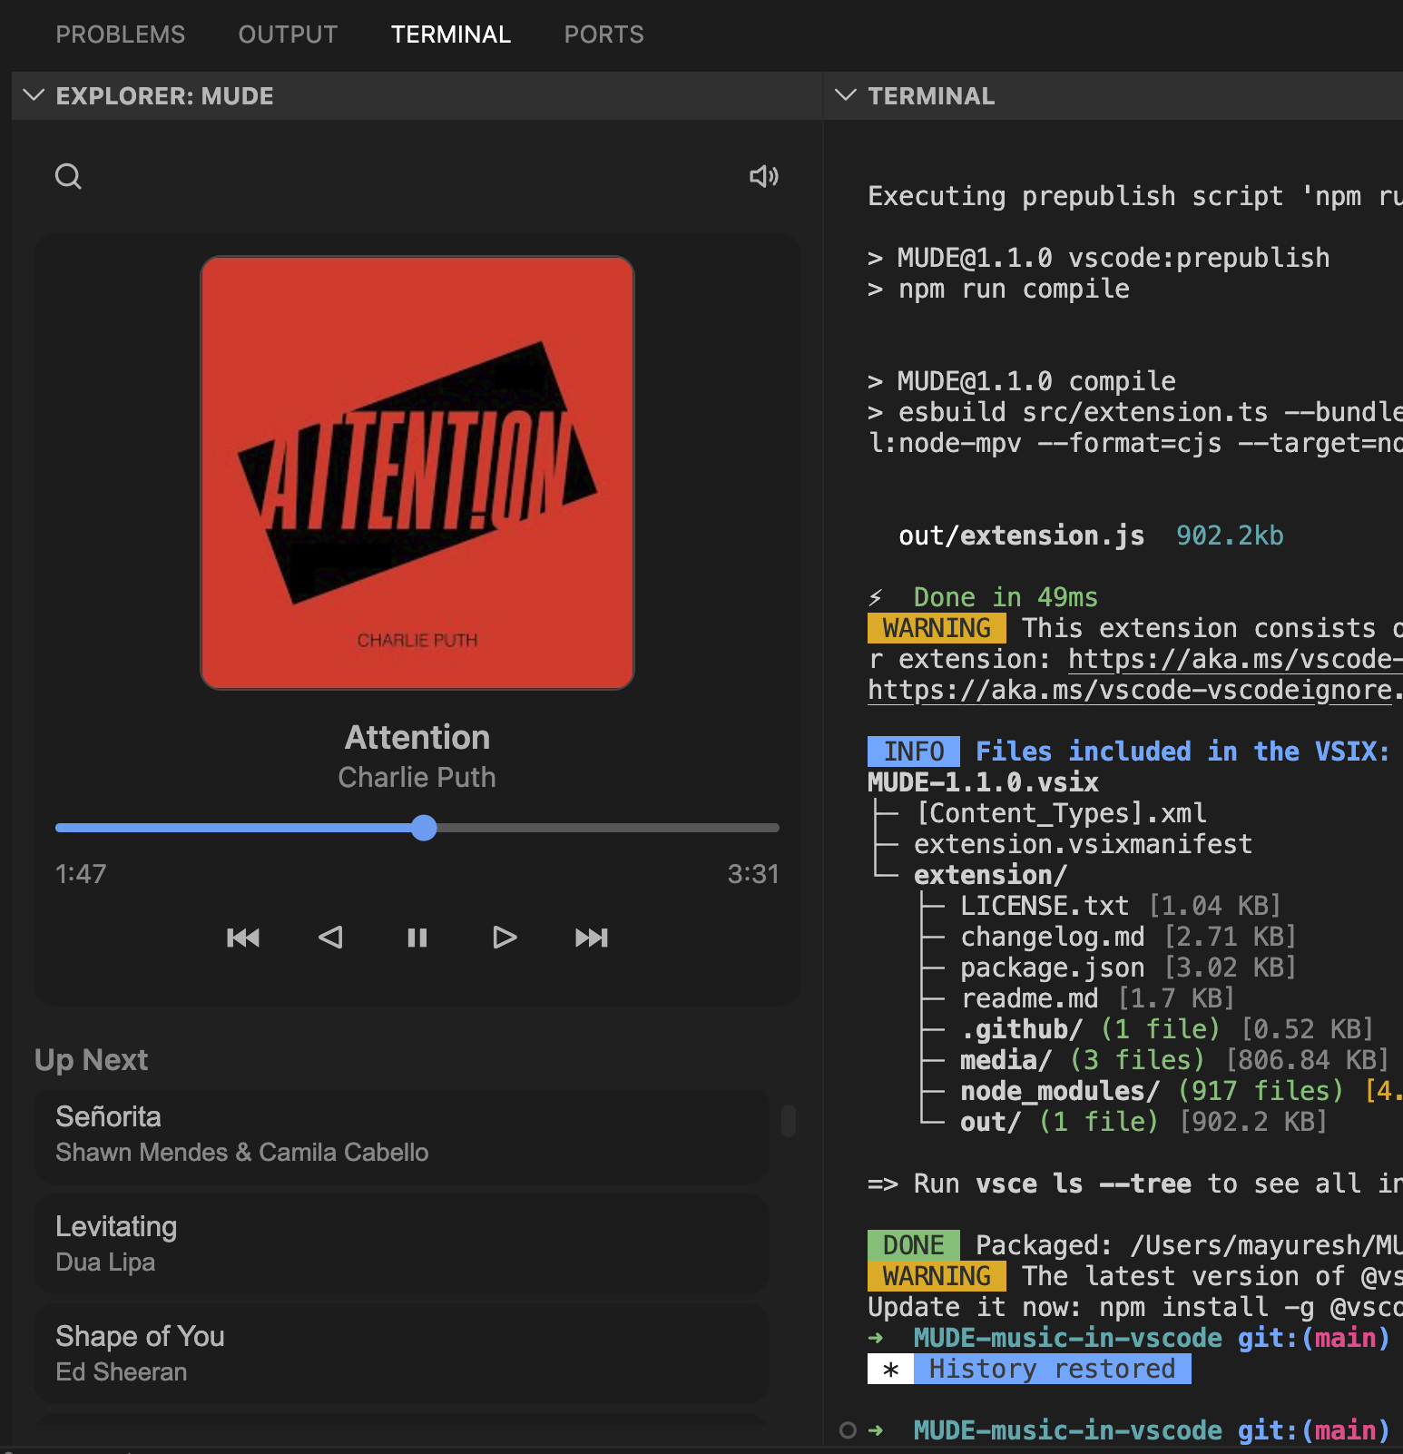
Task: Open the PORTS tab
Action: pos(603,34)
